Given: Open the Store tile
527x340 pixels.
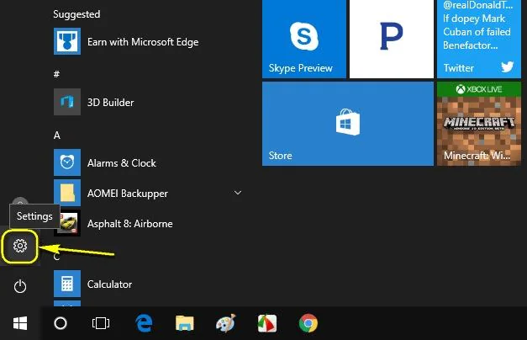Looking at the screenshot, I should click(x=346, y=124).
